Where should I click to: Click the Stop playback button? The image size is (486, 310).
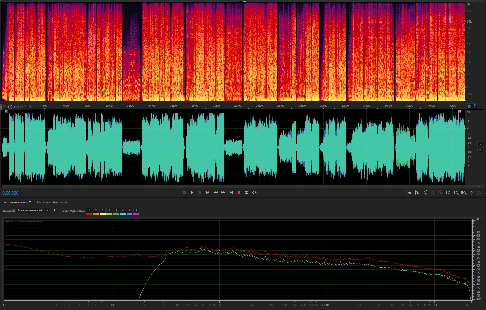click(x=184, y=193)
